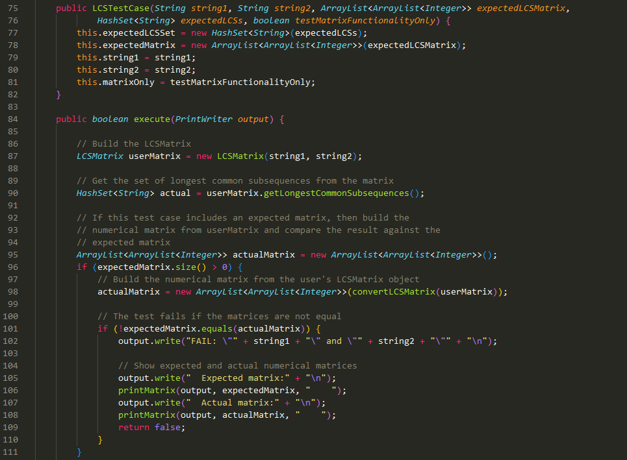Click this.string2 assignment on line 80

click(136, 70)
